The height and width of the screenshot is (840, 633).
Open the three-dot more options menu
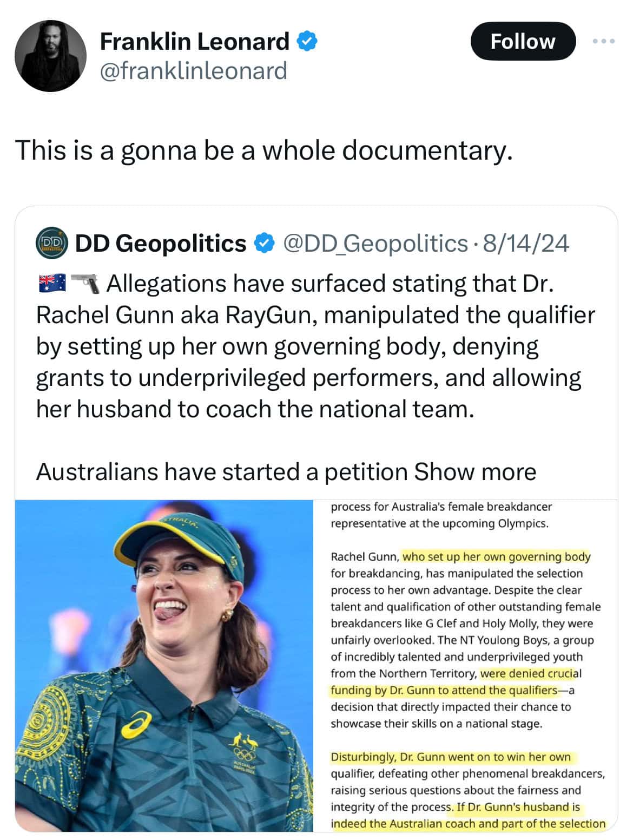tap(604, 41)
